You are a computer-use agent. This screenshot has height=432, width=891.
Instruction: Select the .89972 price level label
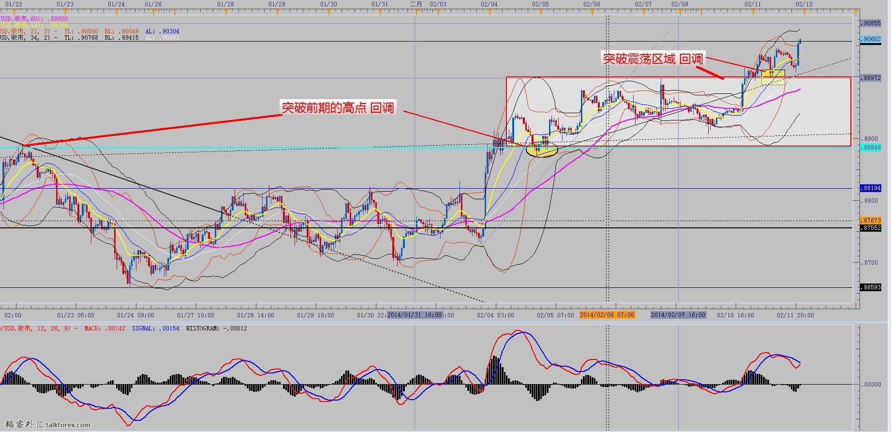coord(871,78)
